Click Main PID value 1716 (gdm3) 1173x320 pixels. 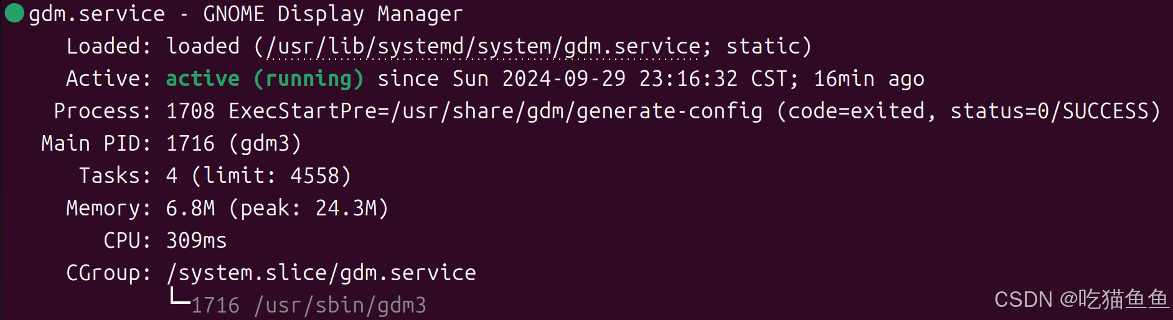[x=234, y=144]
